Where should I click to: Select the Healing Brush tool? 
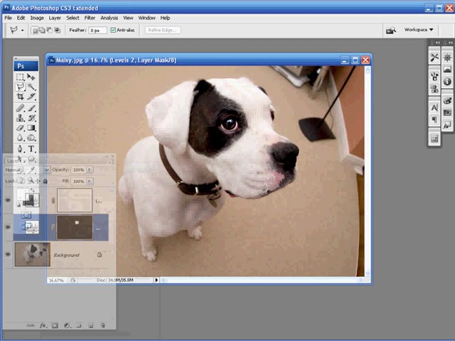click(x=20, y=109)
